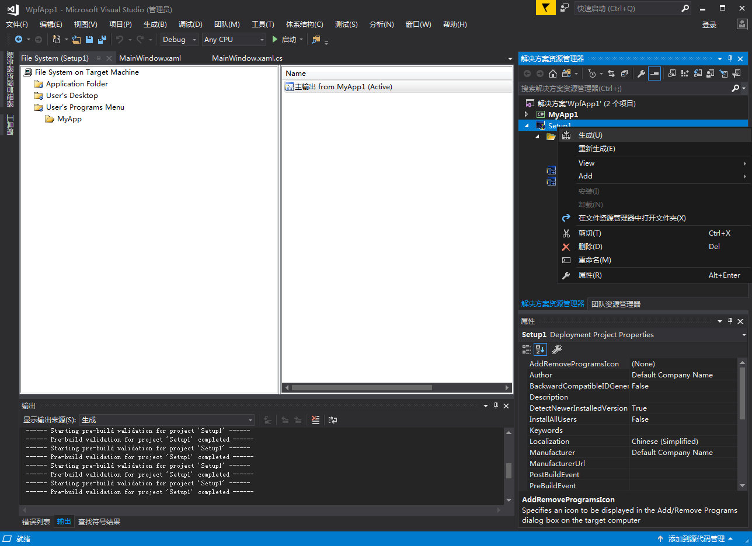Expand the View submenu in context menu
Viewport: 752px width, 546px height.
[655, 163]
